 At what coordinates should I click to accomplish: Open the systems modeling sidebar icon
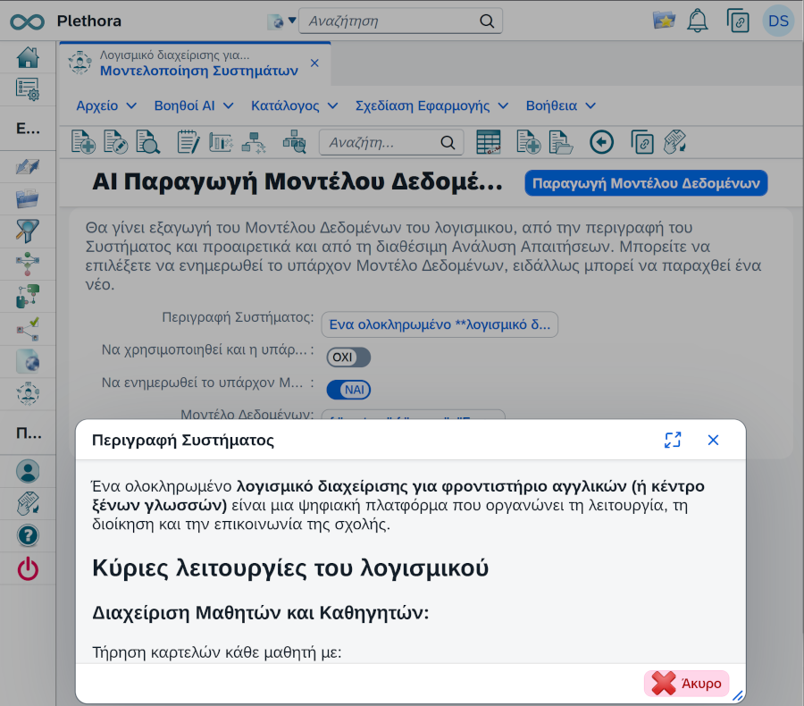(x=28, y=394)
